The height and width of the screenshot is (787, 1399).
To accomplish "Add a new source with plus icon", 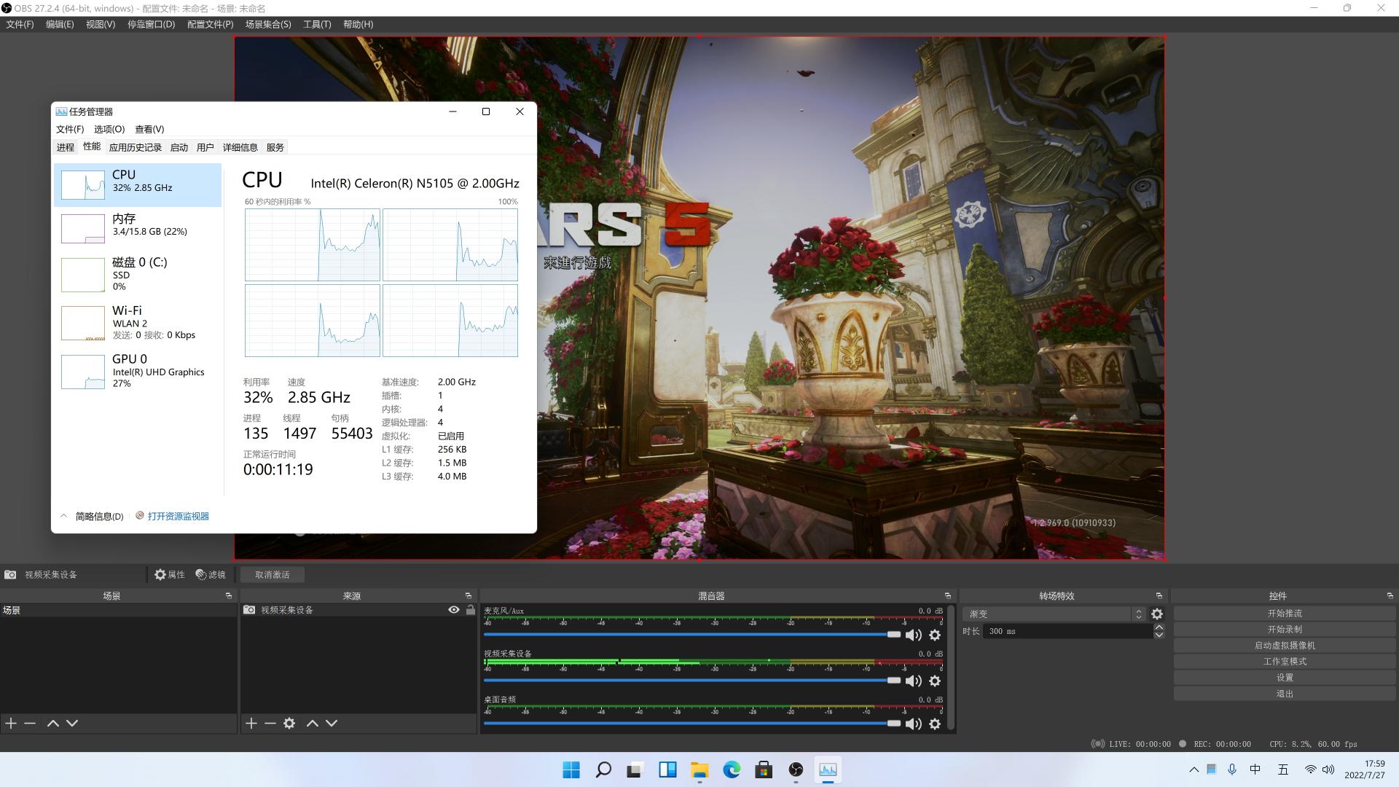I will click(251, 723).
